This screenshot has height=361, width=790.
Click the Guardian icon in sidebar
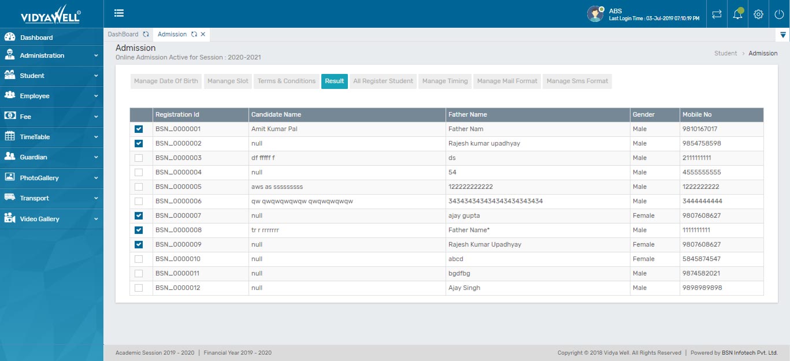[x=9, y=157]
